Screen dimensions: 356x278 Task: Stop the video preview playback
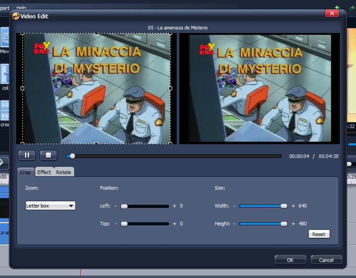coord(48,155)
